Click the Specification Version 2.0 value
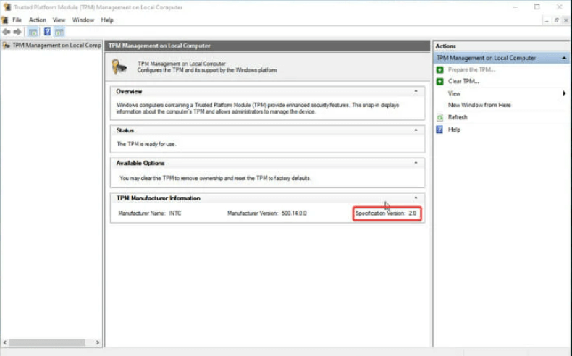 (x=412, y=213)
